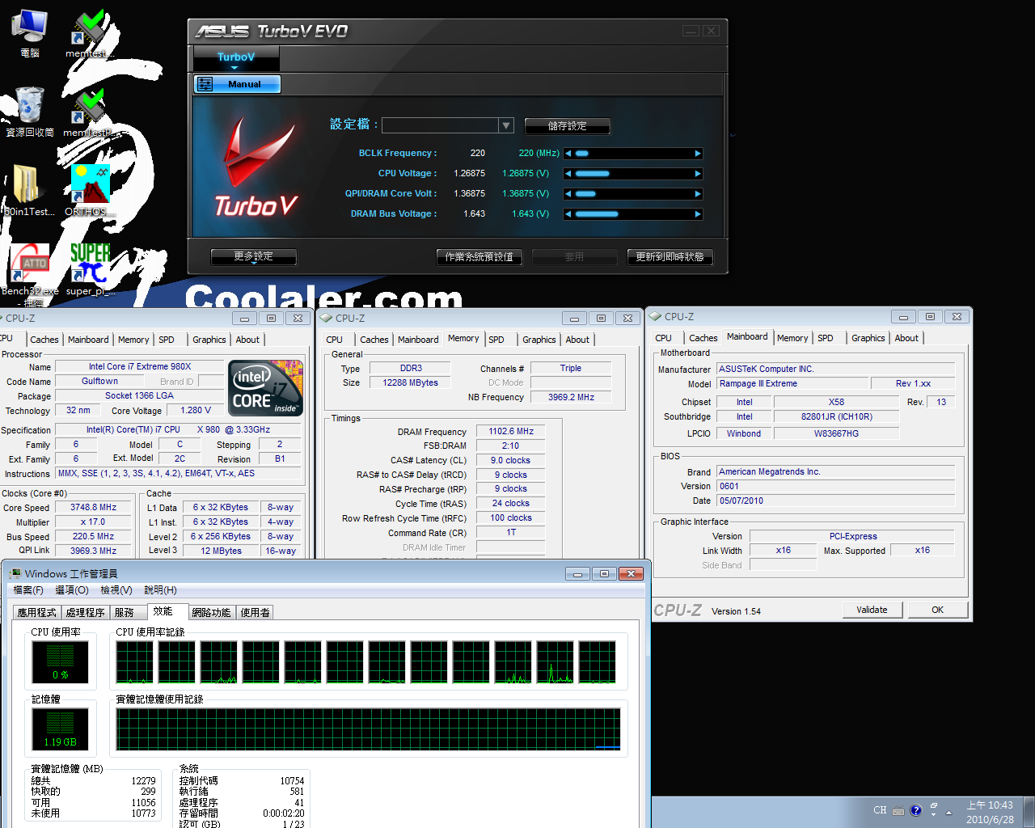Increase DRAM Bus Voltage with right arrow
The image size is (1035, 828).
coord(698,214)
